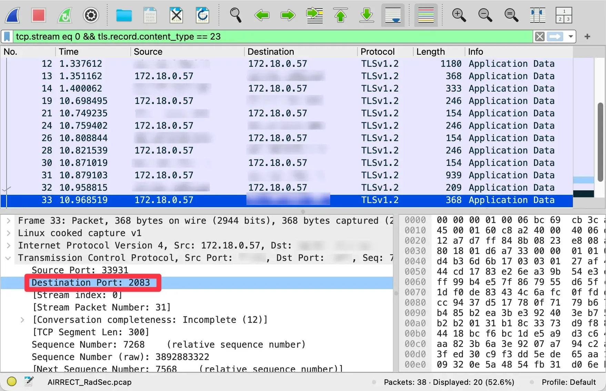Jump to the last packet
The height and width of the screenshot is (391, 606).
(367, 15)
